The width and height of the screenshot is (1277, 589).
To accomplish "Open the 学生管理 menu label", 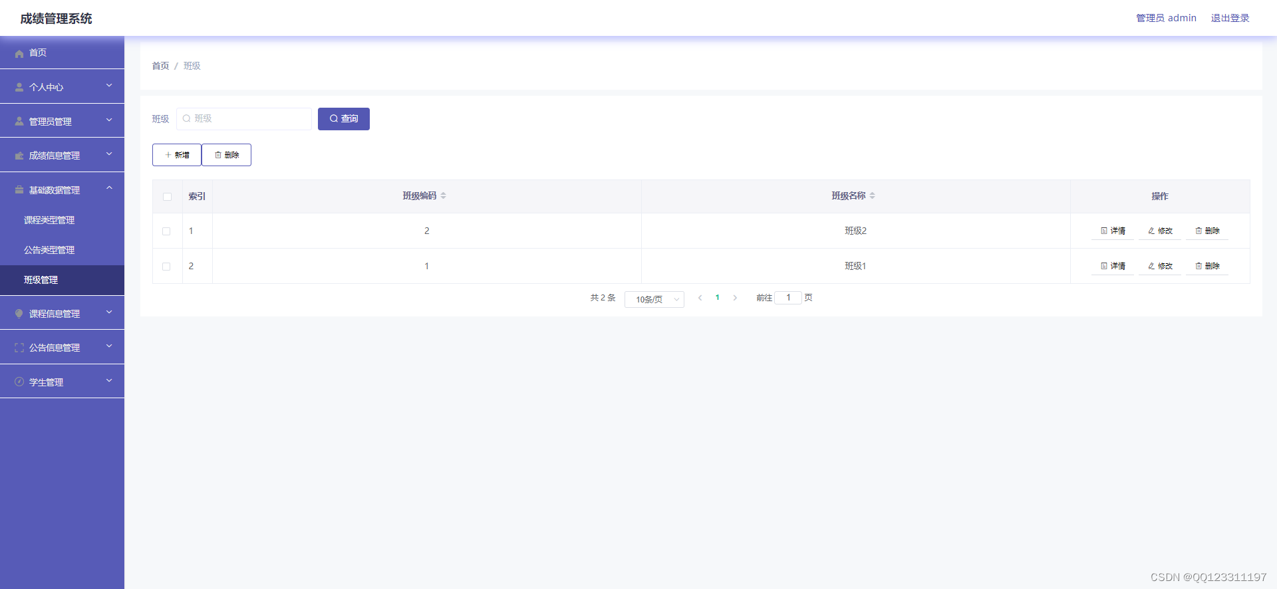I will 47,382.
